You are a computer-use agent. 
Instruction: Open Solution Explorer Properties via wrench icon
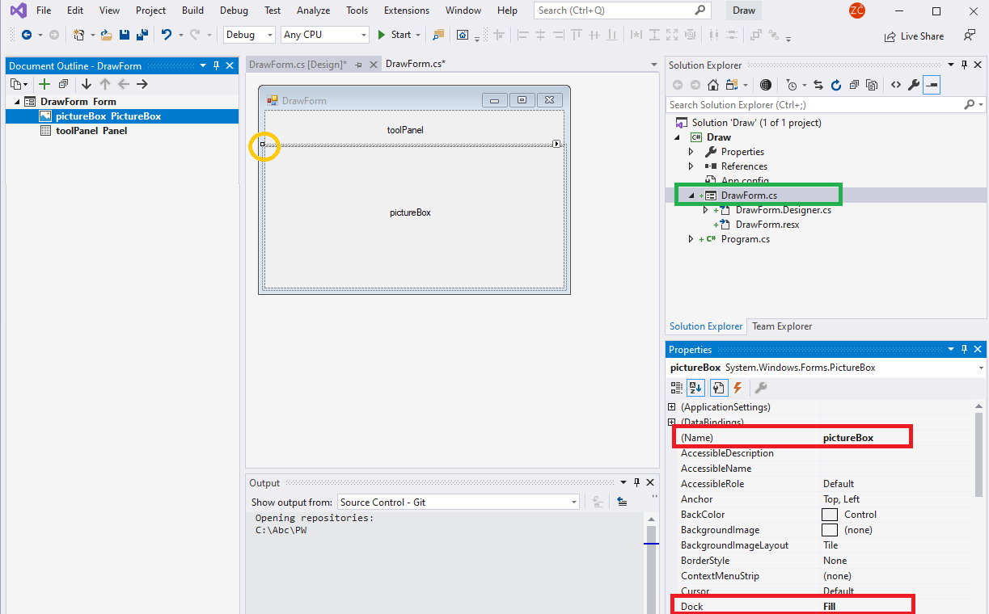click(x=914, y=85)
